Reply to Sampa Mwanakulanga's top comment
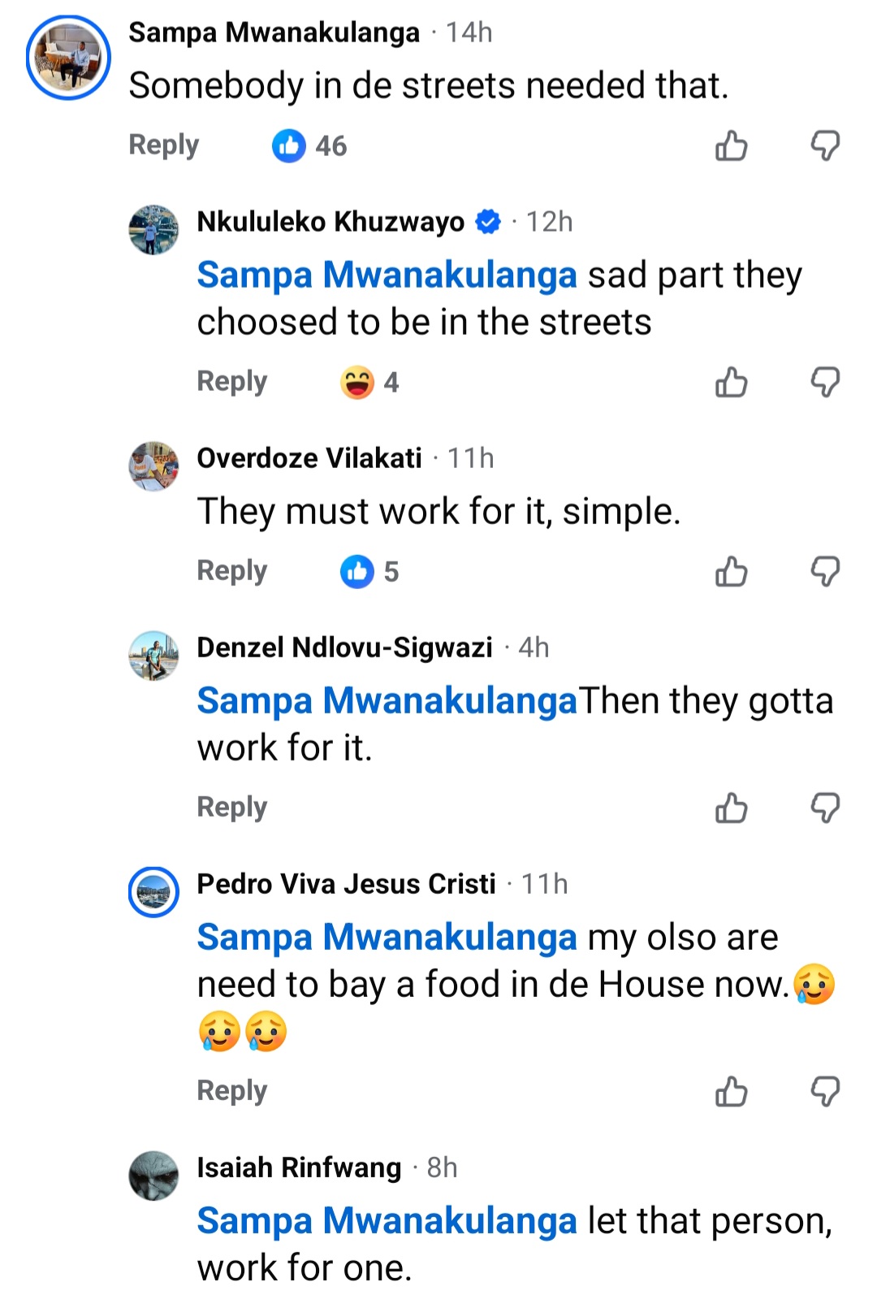This screenshot has width=877, height=1304. click(x=163, y=145)
